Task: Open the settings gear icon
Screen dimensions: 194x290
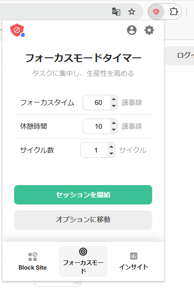Action: [x=149, y=30]
